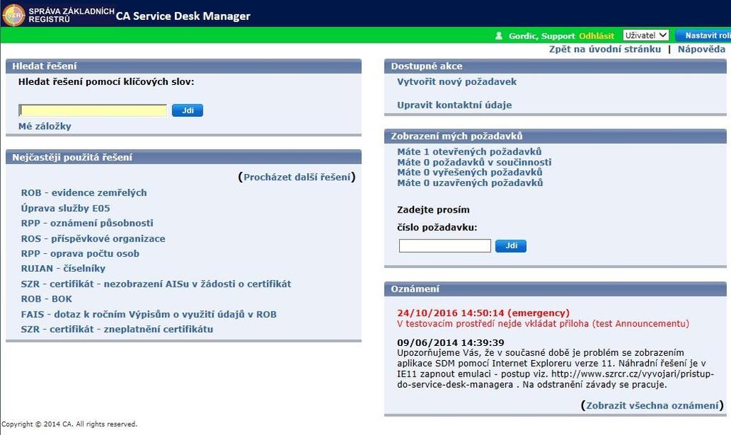Open solution ROB - BOK
731x435 pixels.
tap(46, 299)
